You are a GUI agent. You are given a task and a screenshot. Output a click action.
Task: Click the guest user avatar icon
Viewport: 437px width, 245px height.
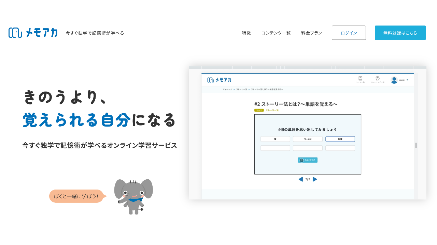(394, 80)
